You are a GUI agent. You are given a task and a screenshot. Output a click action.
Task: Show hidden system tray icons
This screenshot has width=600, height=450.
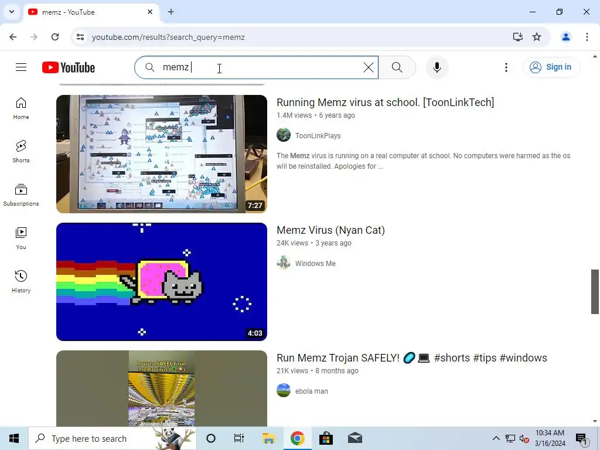496,438
